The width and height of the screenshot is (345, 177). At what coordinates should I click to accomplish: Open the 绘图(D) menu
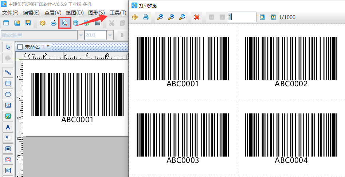75,13
